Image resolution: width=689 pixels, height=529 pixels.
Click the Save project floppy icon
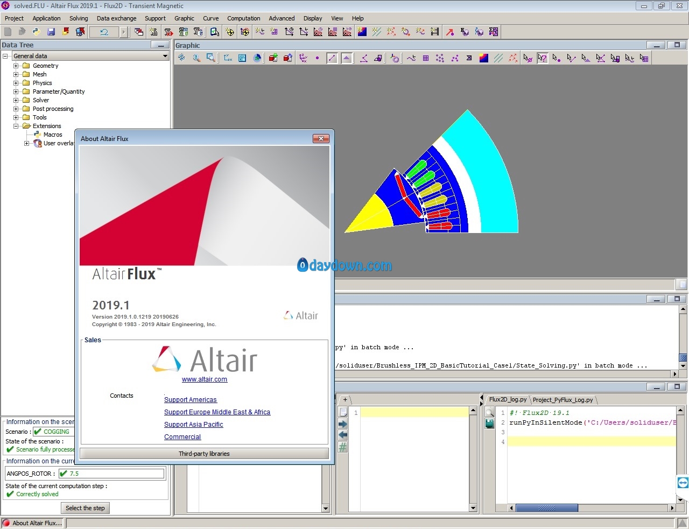[51, 32]
